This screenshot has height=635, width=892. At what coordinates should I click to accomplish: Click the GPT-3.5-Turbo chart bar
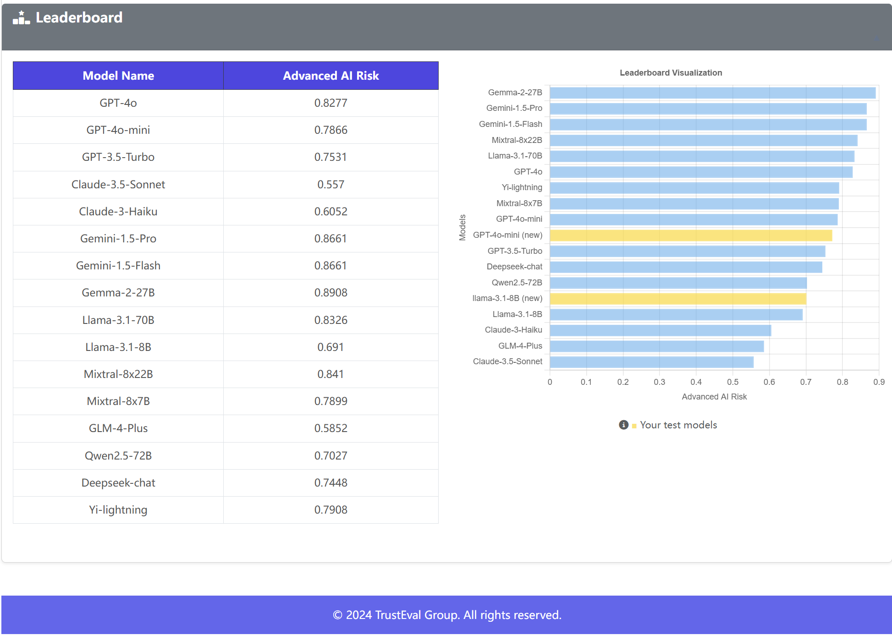tap(688, 251)
